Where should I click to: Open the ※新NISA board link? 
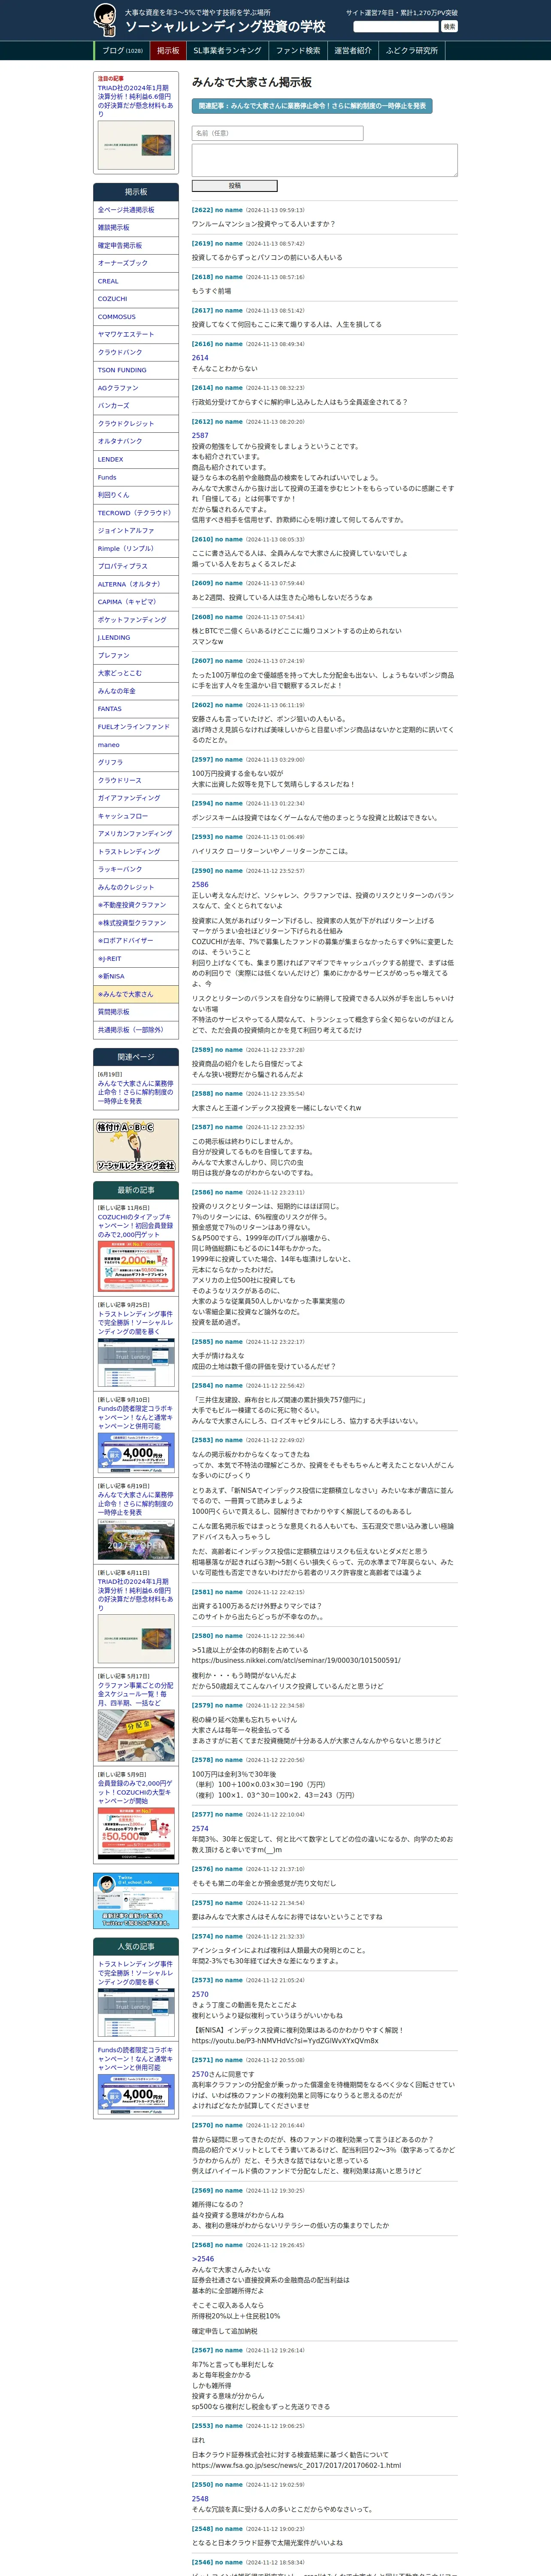point(136,976)
